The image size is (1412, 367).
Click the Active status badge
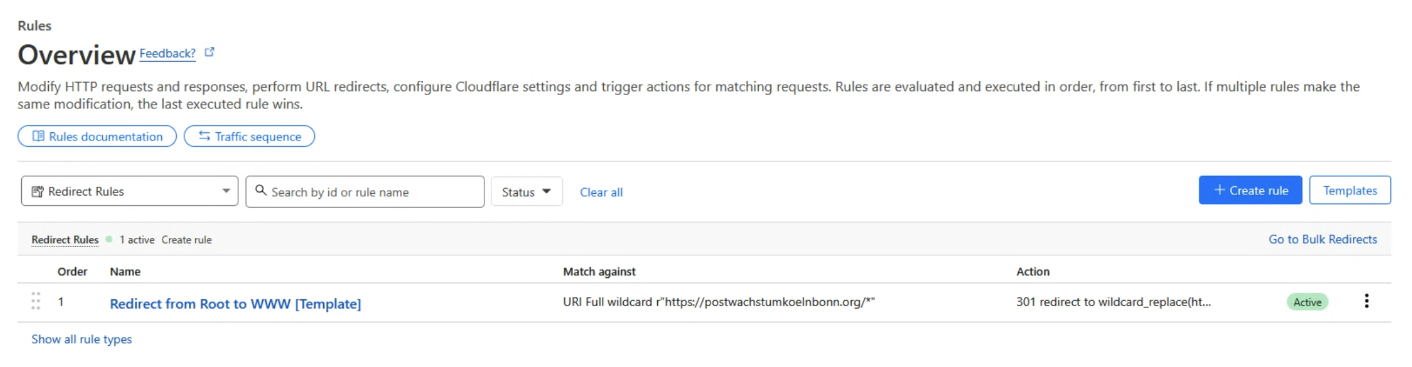tap(1307, 302)
